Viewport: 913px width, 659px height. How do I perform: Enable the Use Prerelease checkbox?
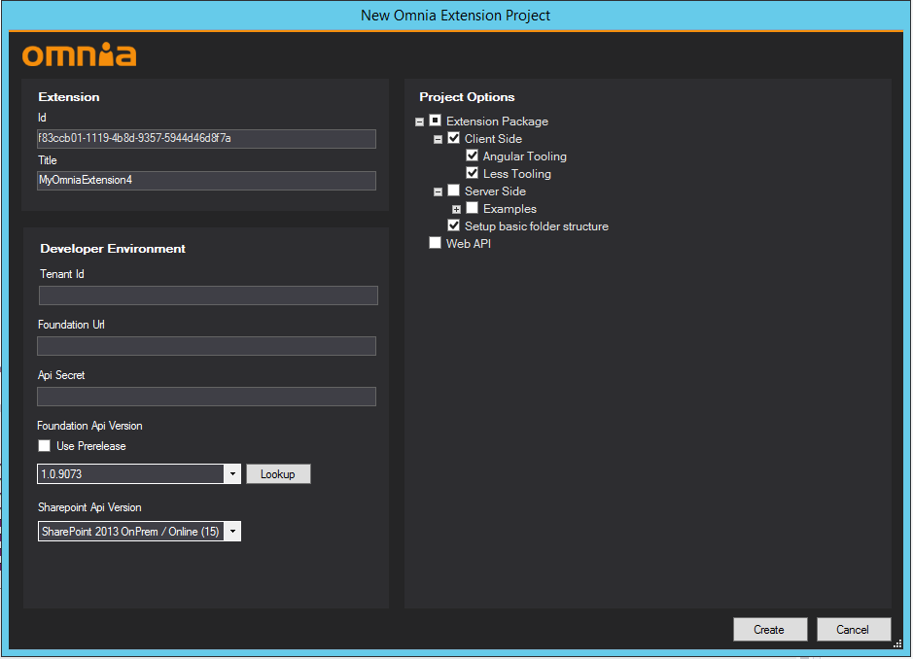coord(44,445)
